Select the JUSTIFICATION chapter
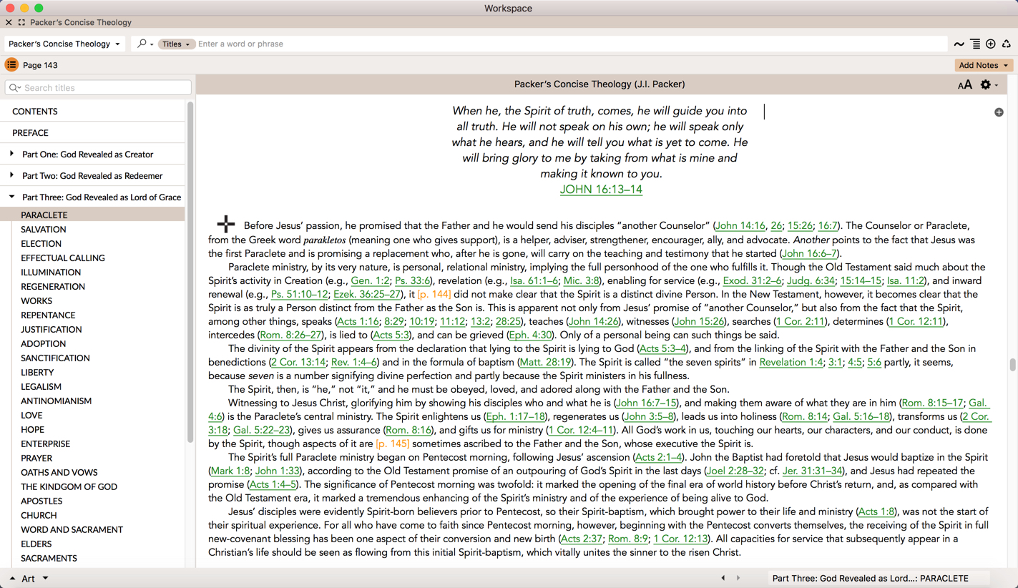 (51, 330)
